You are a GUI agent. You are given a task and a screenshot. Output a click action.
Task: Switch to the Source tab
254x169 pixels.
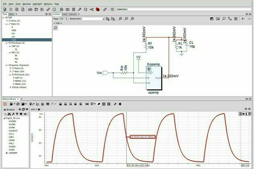click(73, 14)
